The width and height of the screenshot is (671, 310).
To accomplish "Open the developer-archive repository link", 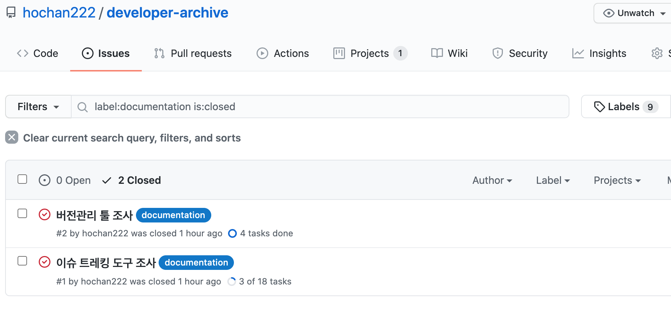I will click(x=167, y=13).
